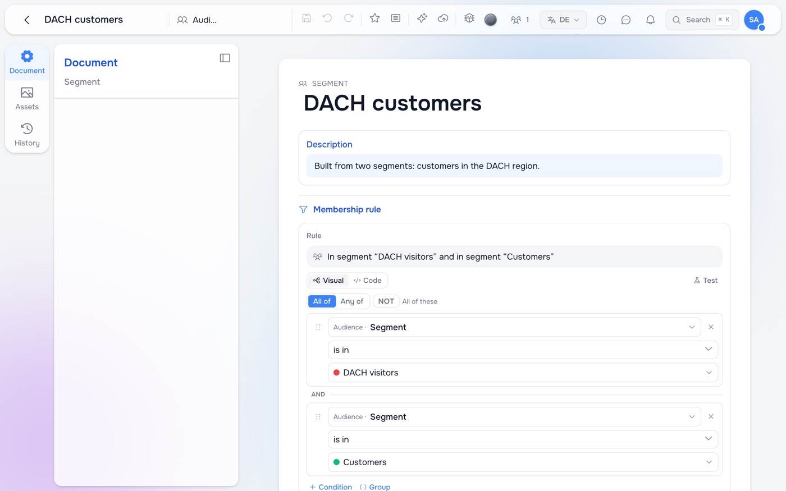Open the comments chat bubble
This screenshot has width=786, height=491.
tap(626, 20)
